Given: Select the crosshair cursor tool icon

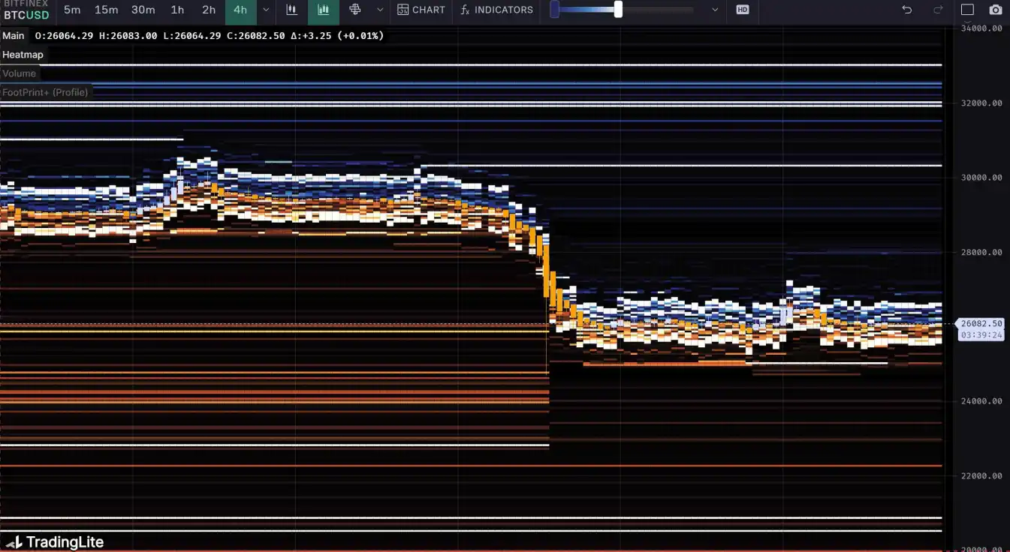Looking at the screenshot, I should tap(355, 10).
